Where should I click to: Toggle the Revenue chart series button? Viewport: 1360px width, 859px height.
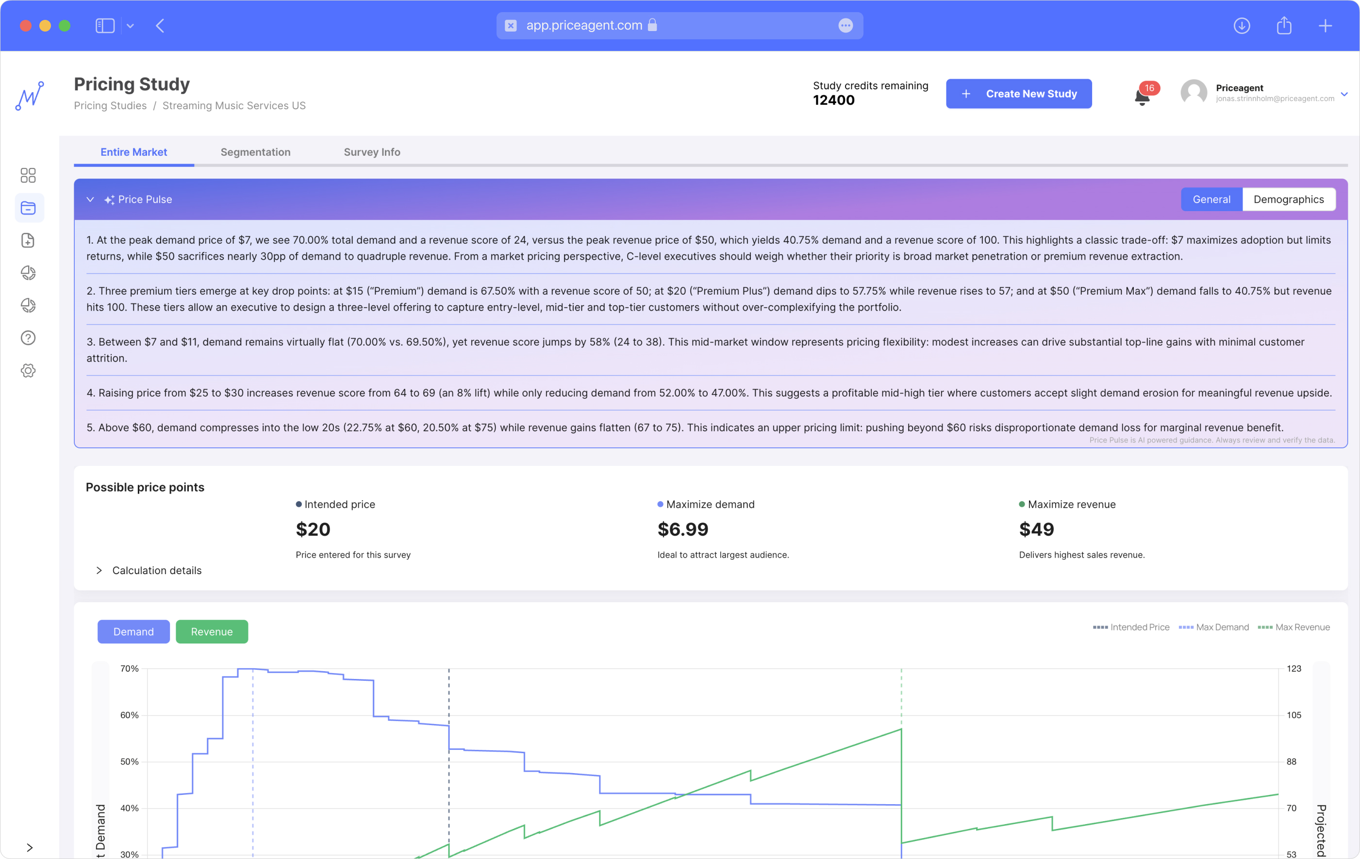pyautogui.click(x=212, y=631)
